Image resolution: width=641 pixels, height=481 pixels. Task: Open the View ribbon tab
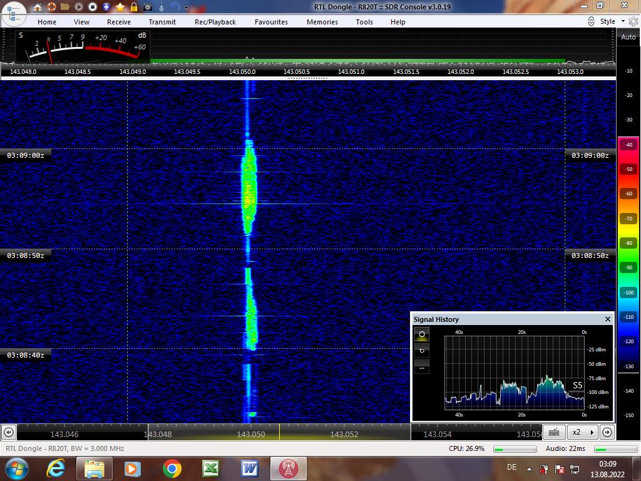click(81, 22)
